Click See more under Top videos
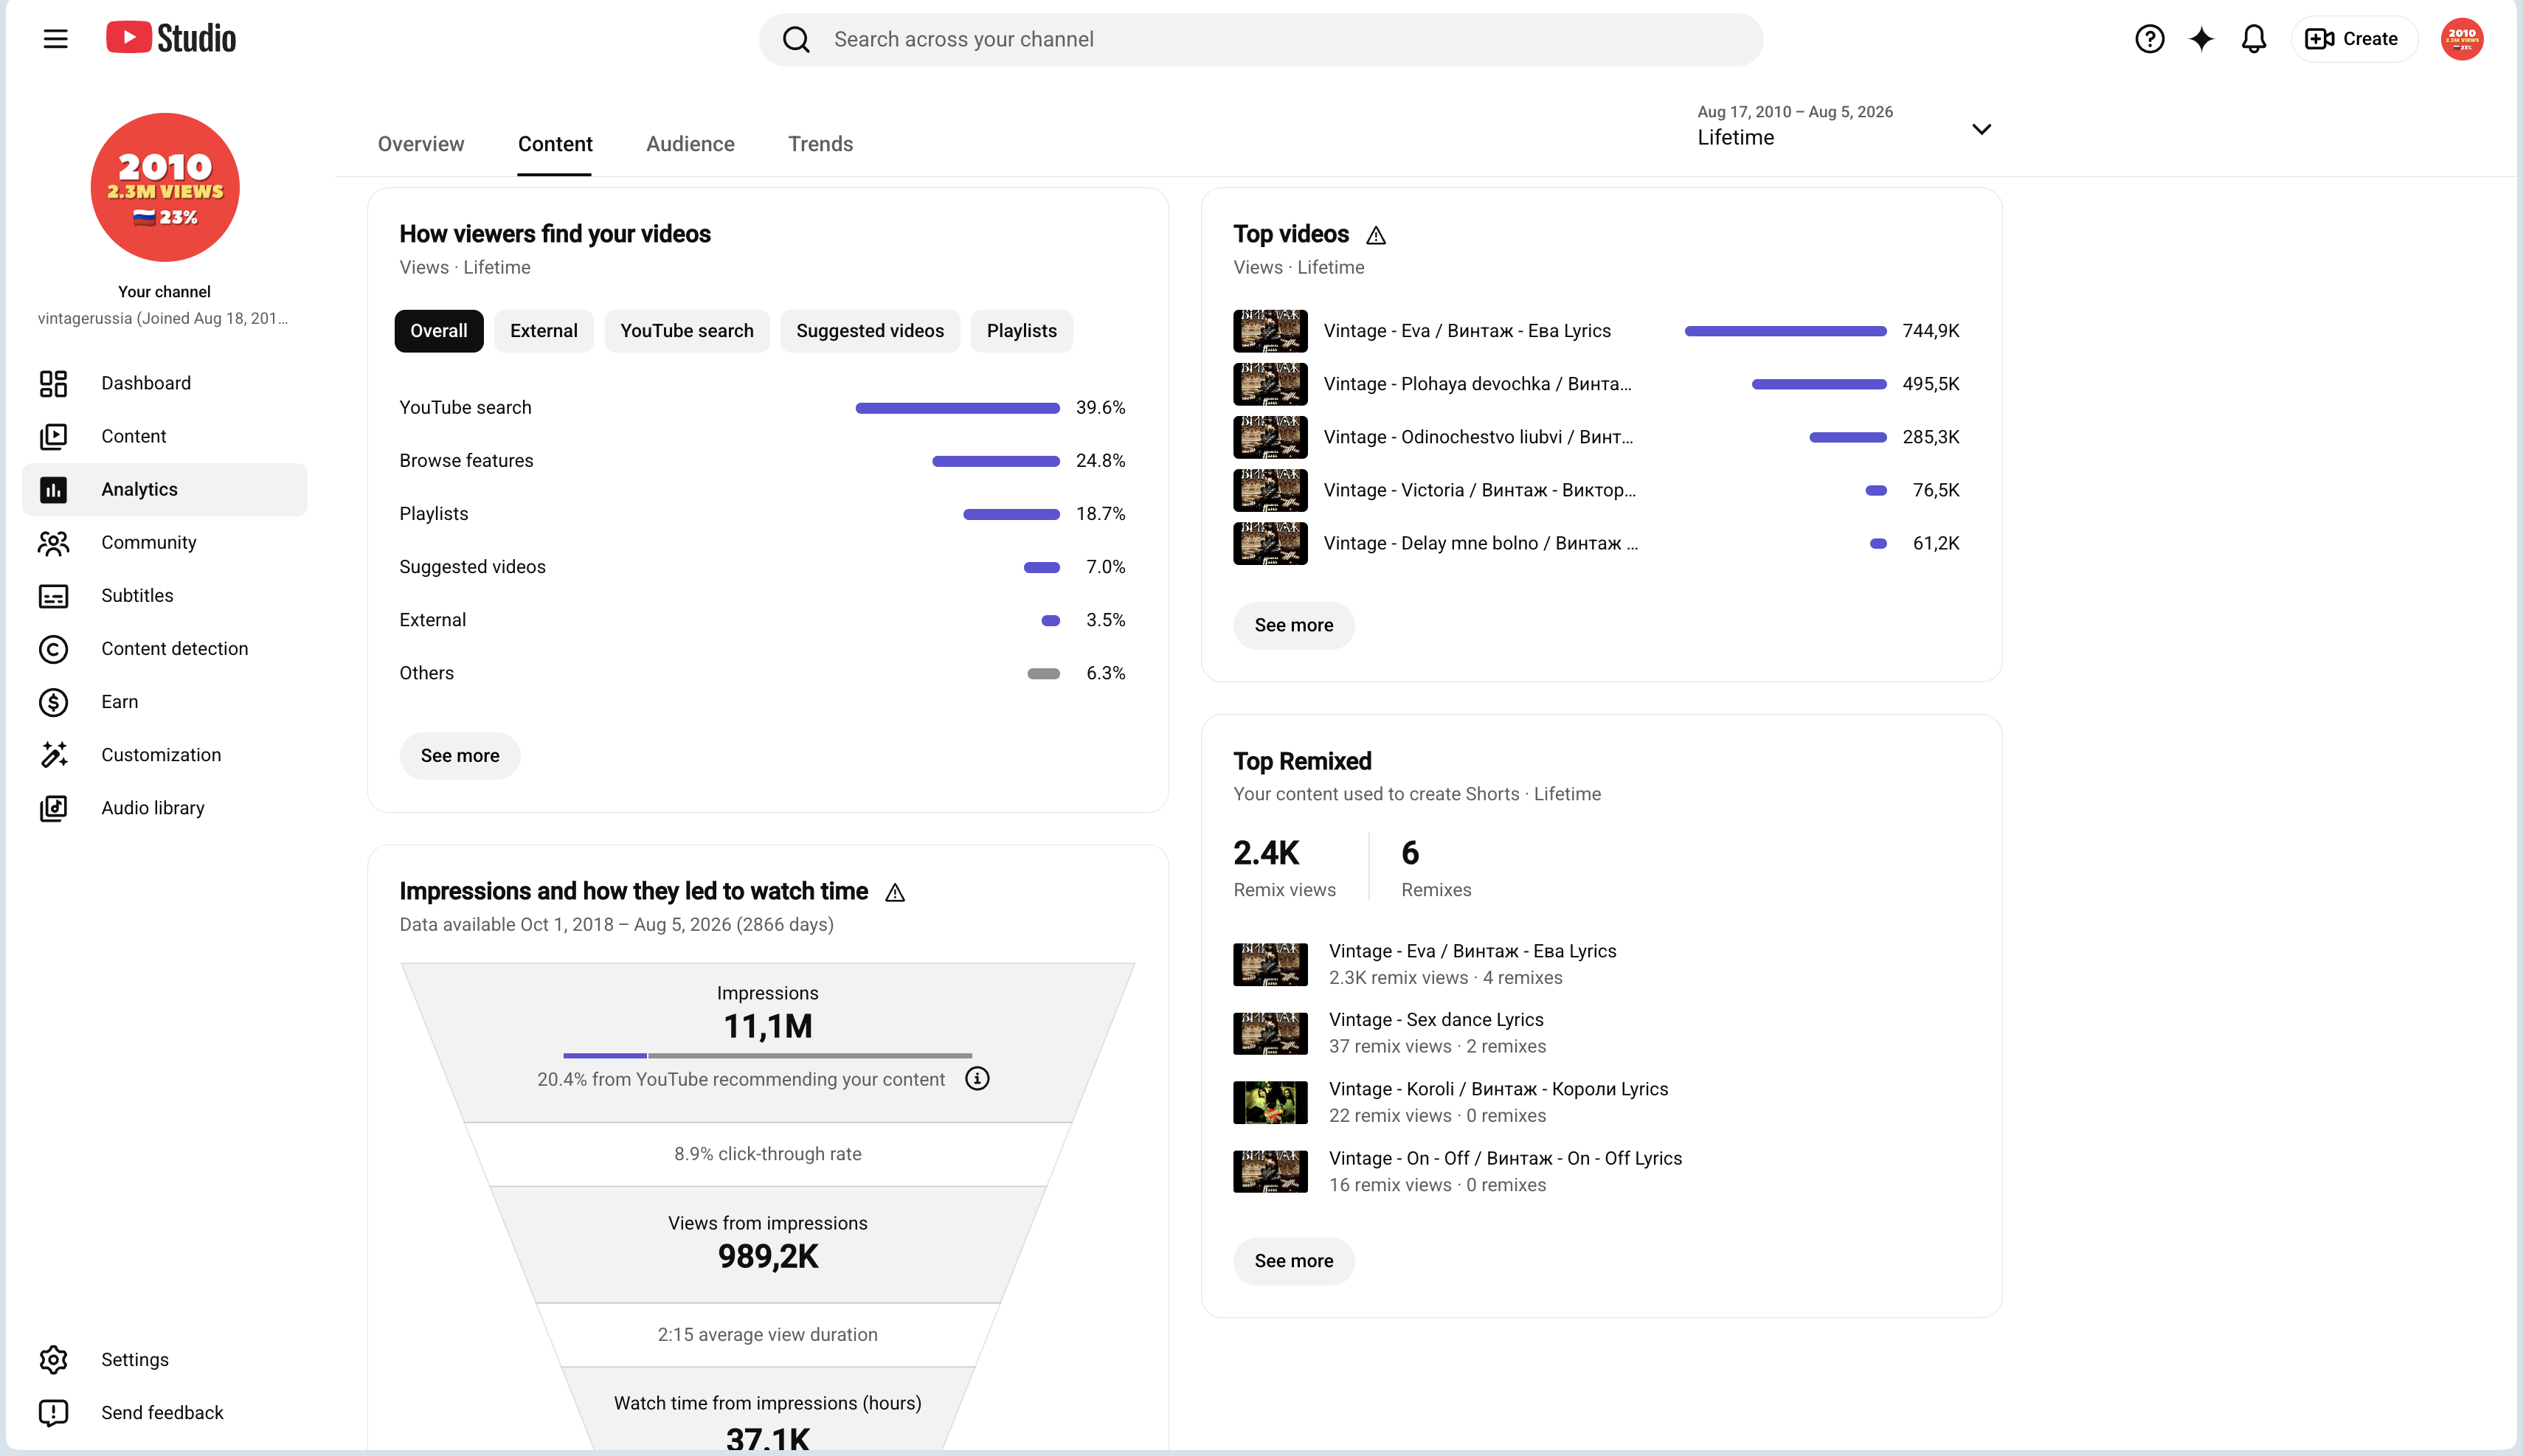 (x=1293, y=625)
